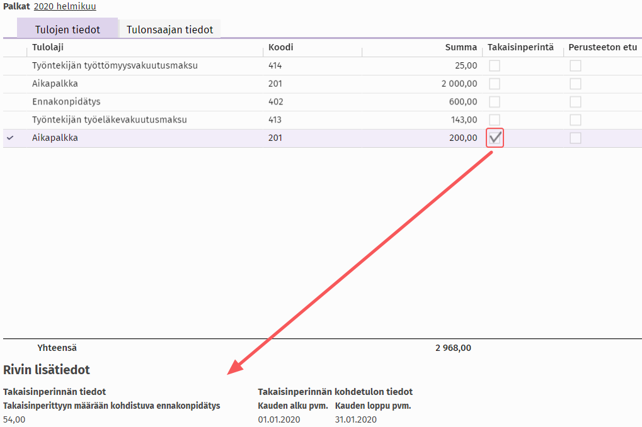642x427 pixels.
Task: Select the Työntekijän työeläkevakuutusmaksu row
Action: (109, 120)
